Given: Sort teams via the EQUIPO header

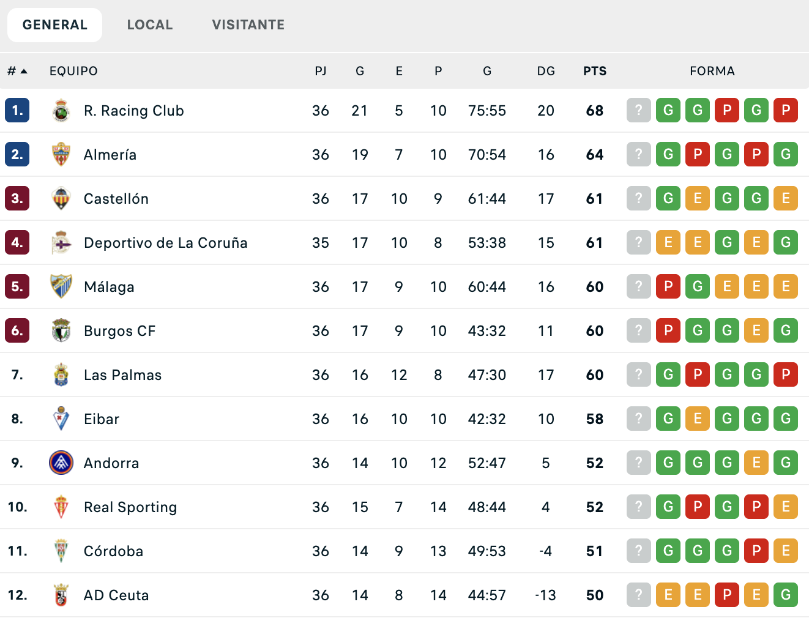Looking at the screenshot, I should (73, 71).
